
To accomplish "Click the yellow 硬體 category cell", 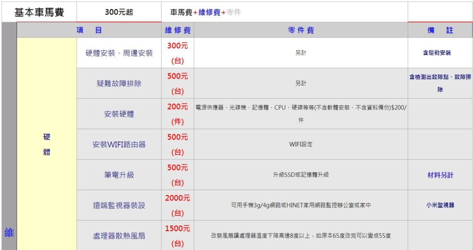I will pos(47,145).
